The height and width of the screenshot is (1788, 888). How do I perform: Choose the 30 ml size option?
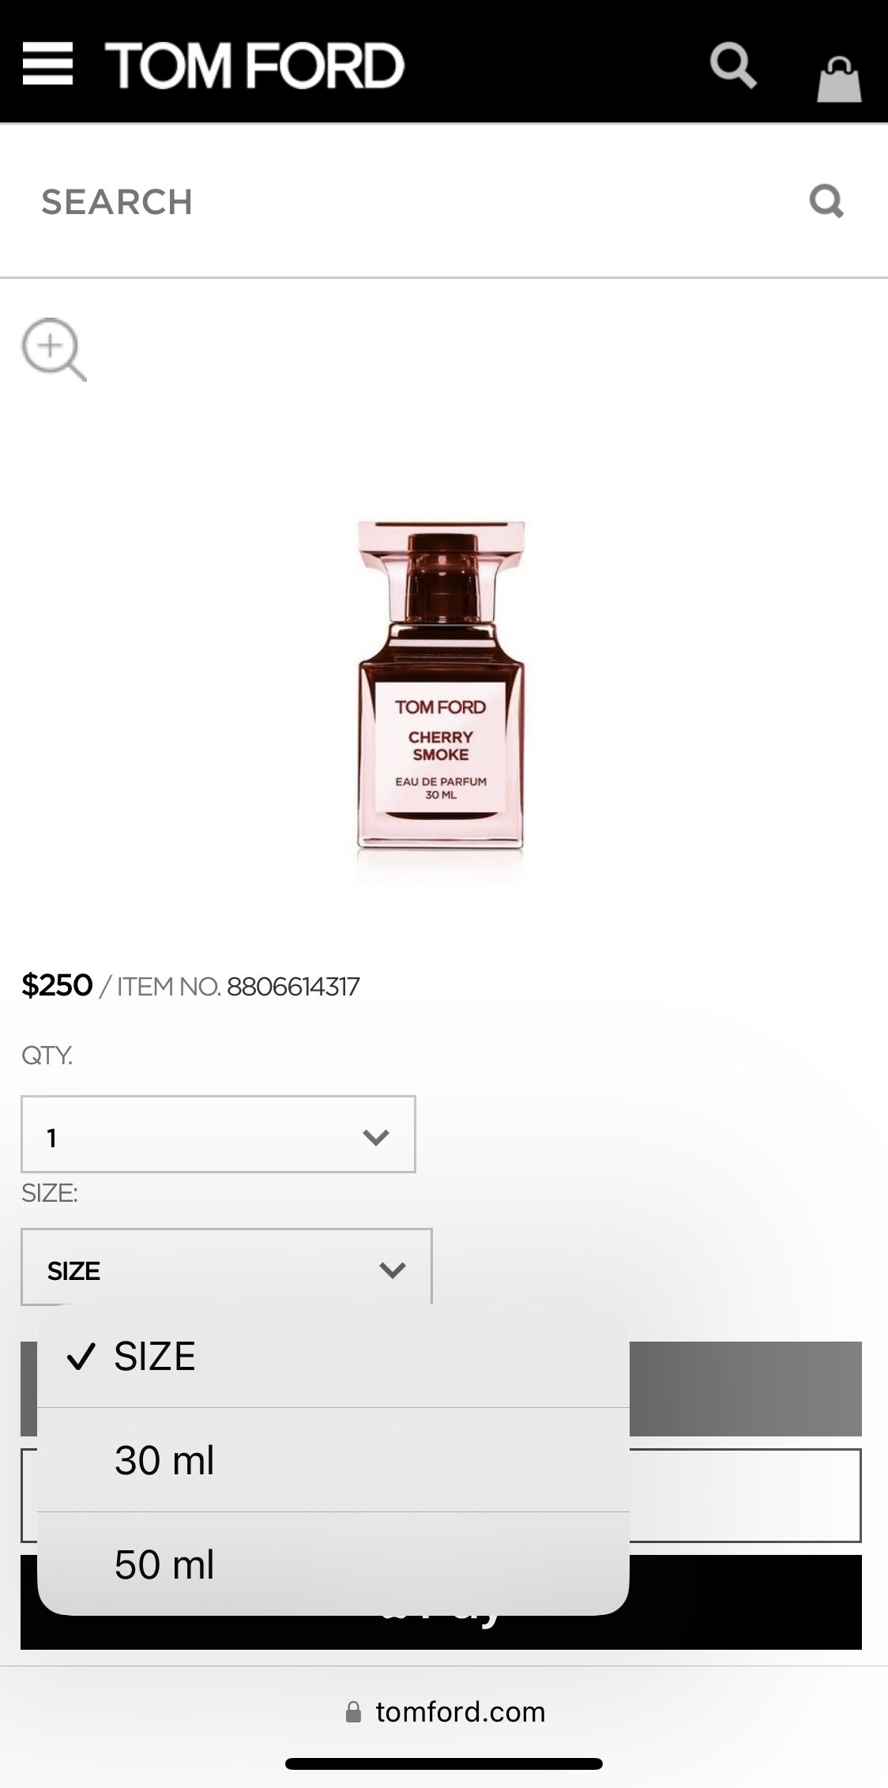333,1460
